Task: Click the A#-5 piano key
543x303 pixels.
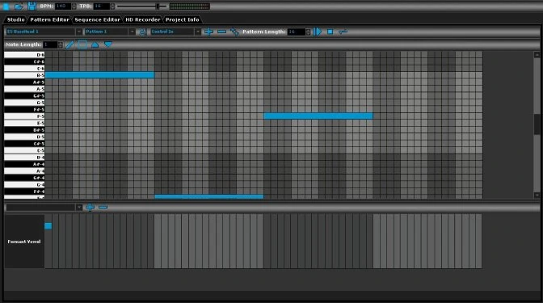Action: [x=24, y=82]
